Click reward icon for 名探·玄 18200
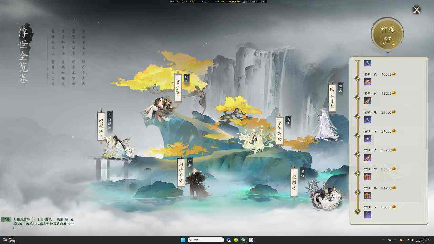434x244 pixels. (368, 101)
